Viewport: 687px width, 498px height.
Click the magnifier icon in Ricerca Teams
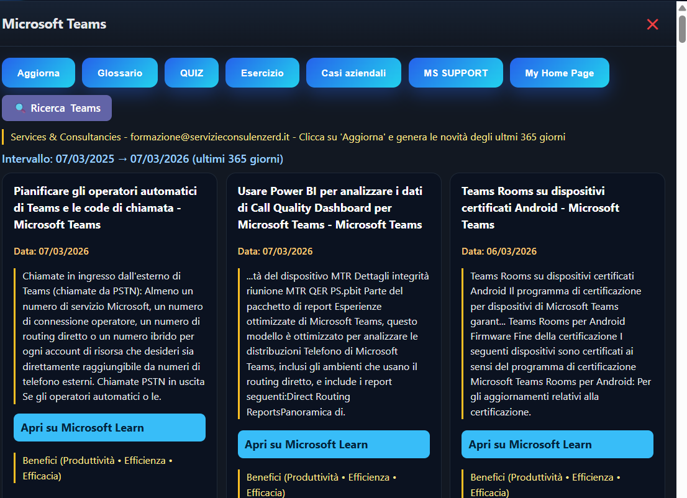click(20, 108)
